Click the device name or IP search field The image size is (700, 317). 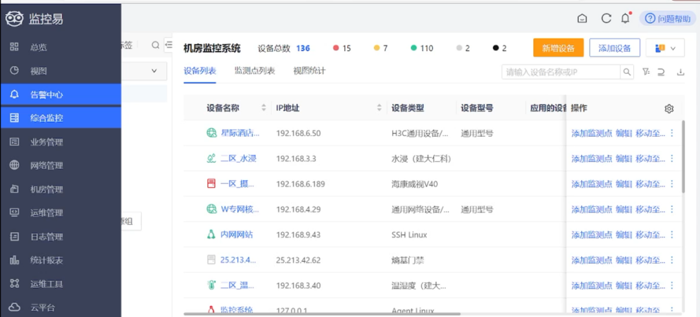pyautogui.click(x=561, y=72)
